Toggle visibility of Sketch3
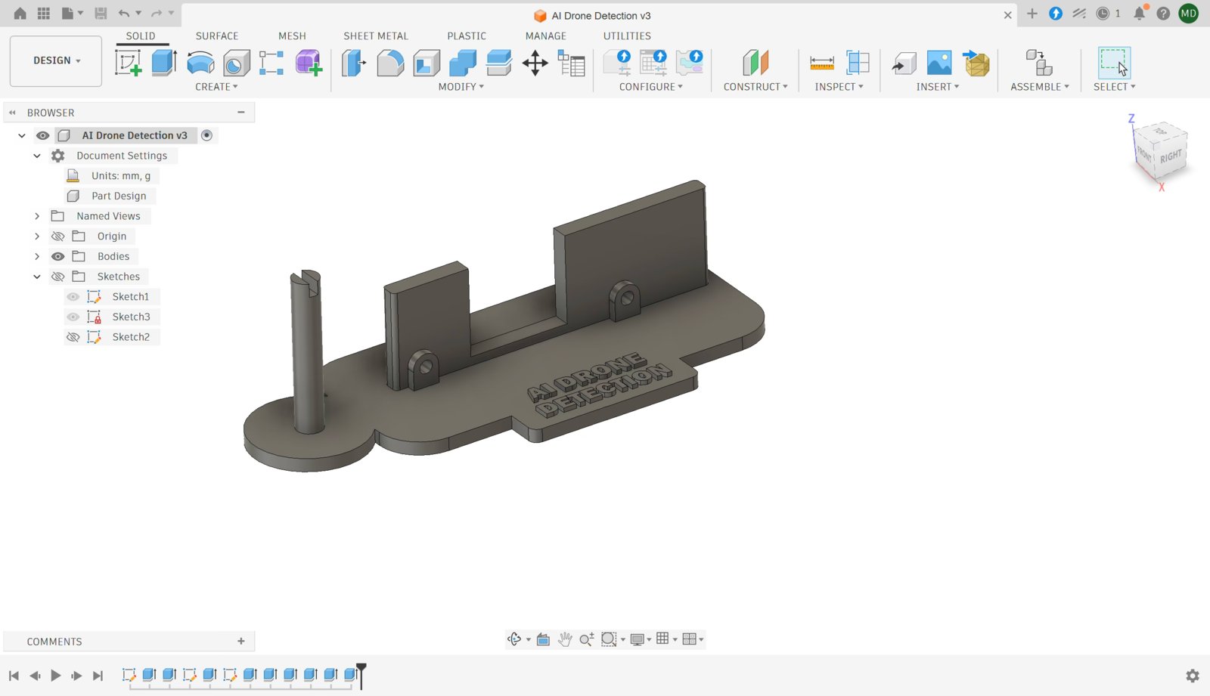The width and height of the screenshot is (1210, 696). click(x=73, y=317)
